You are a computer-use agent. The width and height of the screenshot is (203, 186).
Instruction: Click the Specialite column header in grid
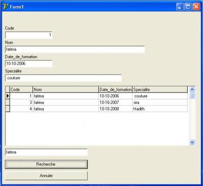coord(160,90)
